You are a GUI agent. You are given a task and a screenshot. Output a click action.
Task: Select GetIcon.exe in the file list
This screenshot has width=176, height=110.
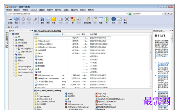(43, 85)
